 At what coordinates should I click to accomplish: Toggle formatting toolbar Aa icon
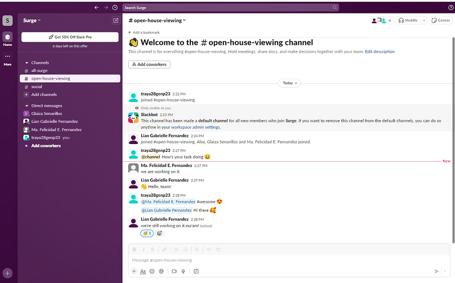143,271
